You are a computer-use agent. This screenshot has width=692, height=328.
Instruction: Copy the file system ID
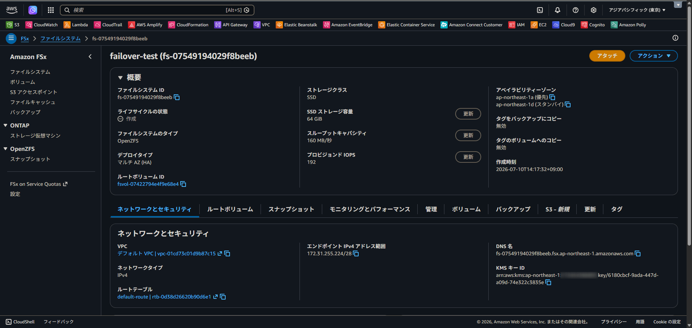177,97
